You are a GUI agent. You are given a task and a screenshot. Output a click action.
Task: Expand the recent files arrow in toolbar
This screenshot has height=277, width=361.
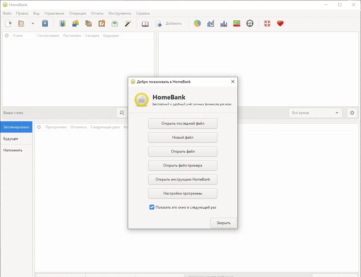click(33, 24)
